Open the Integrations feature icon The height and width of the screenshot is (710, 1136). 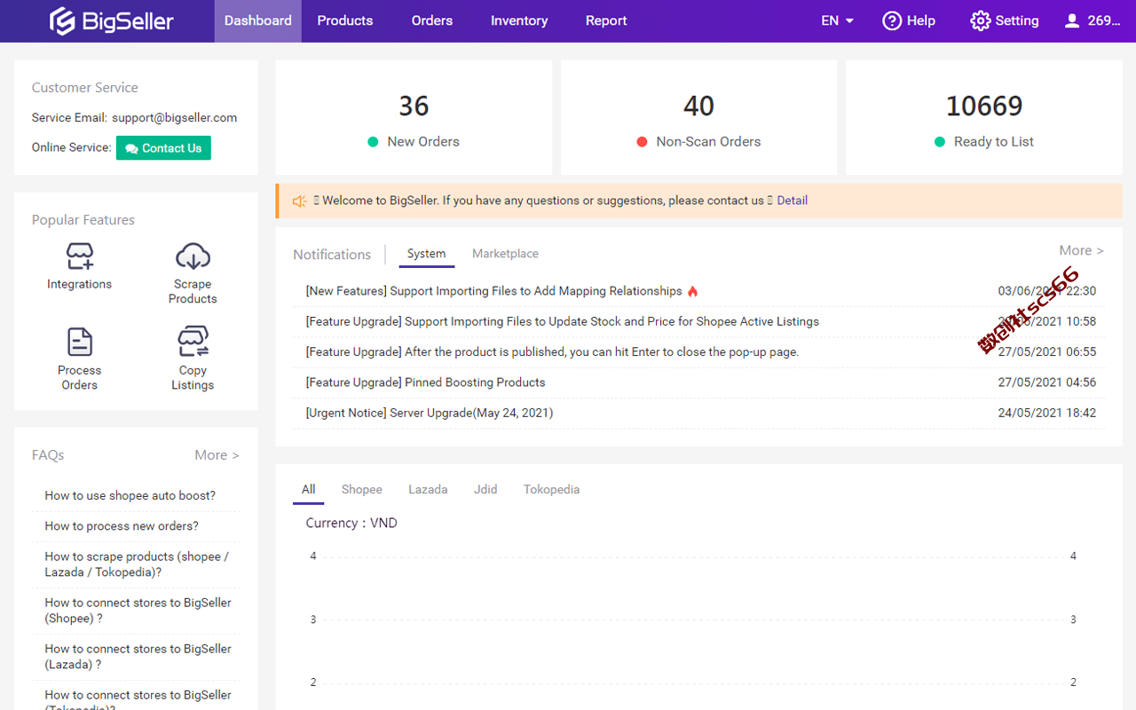tap(80, 256)
